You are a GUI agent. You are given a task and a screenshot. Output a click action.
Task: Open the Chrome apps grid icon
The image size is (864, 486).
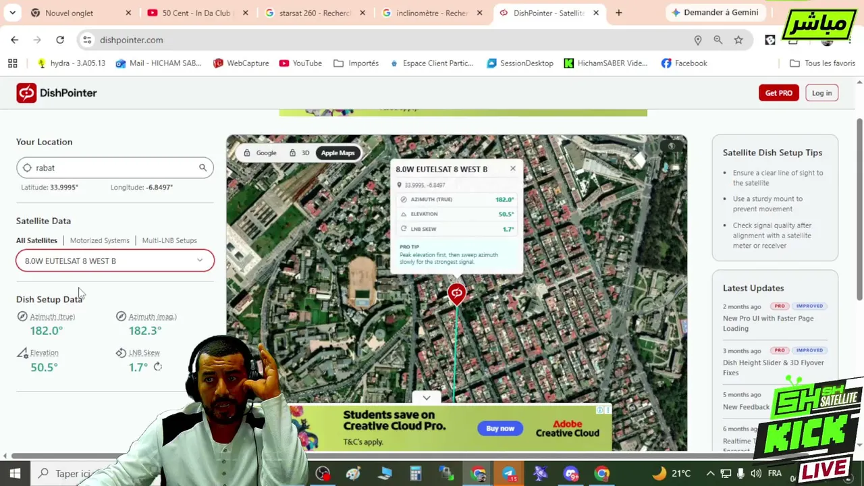click(12, 63)
